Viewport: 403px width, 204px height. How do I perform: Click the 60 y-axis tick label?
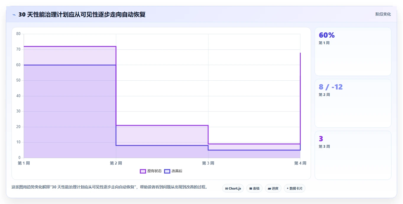coord(18,65)
